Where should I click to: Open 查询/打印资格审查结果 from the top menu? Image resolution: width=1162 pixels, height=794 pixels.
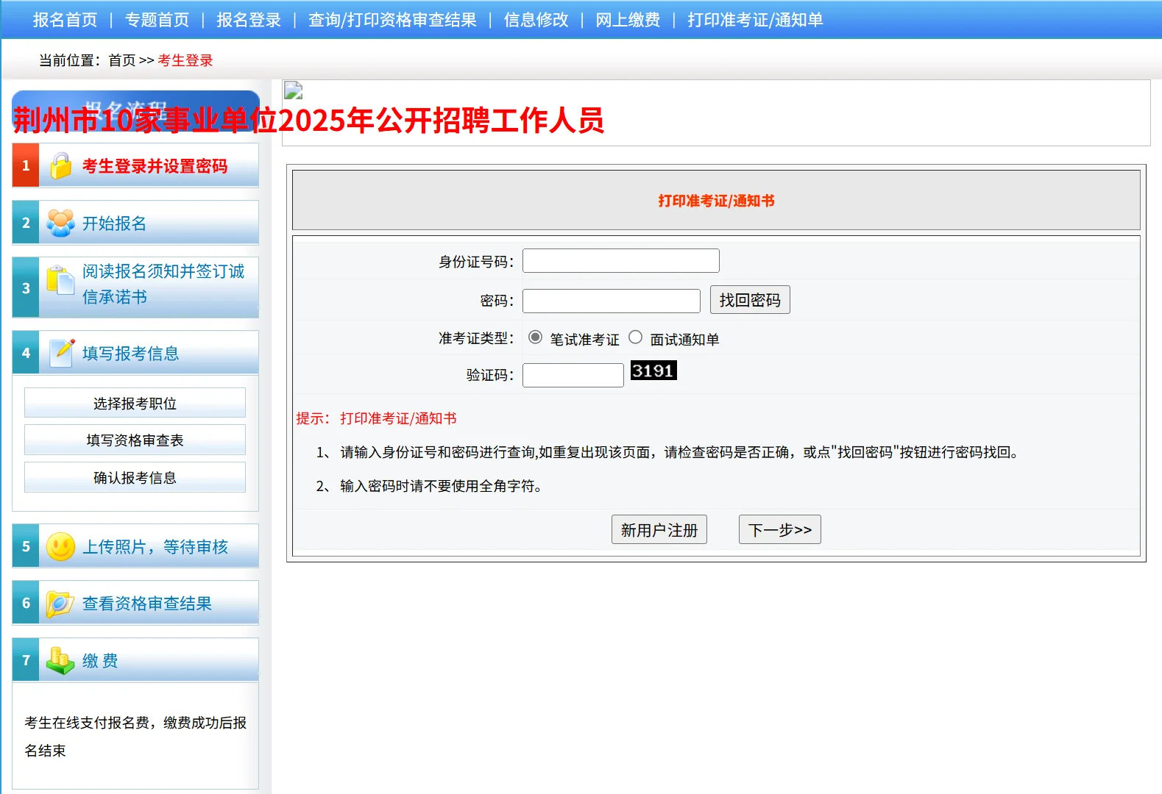click(392, 20)
